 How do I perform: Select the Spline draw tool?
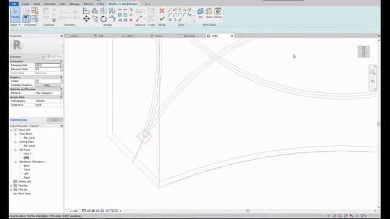[190, 15]
